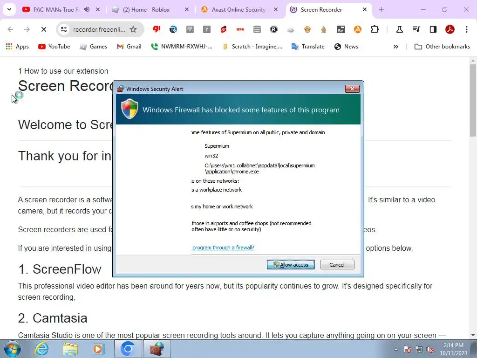Screen dimensions: 477x358
Task: Close the Windows Security Alert dialog
Action: (x=352, y=89)
